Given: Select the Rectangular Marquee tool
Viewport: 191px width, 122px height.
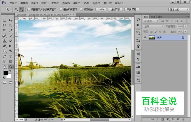Looking at the screenshot, I should (x=4, y=21).
